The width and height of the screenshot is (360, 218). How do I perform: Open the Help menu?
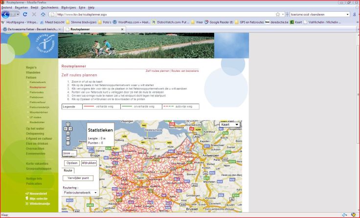click(x=91, y=7)
